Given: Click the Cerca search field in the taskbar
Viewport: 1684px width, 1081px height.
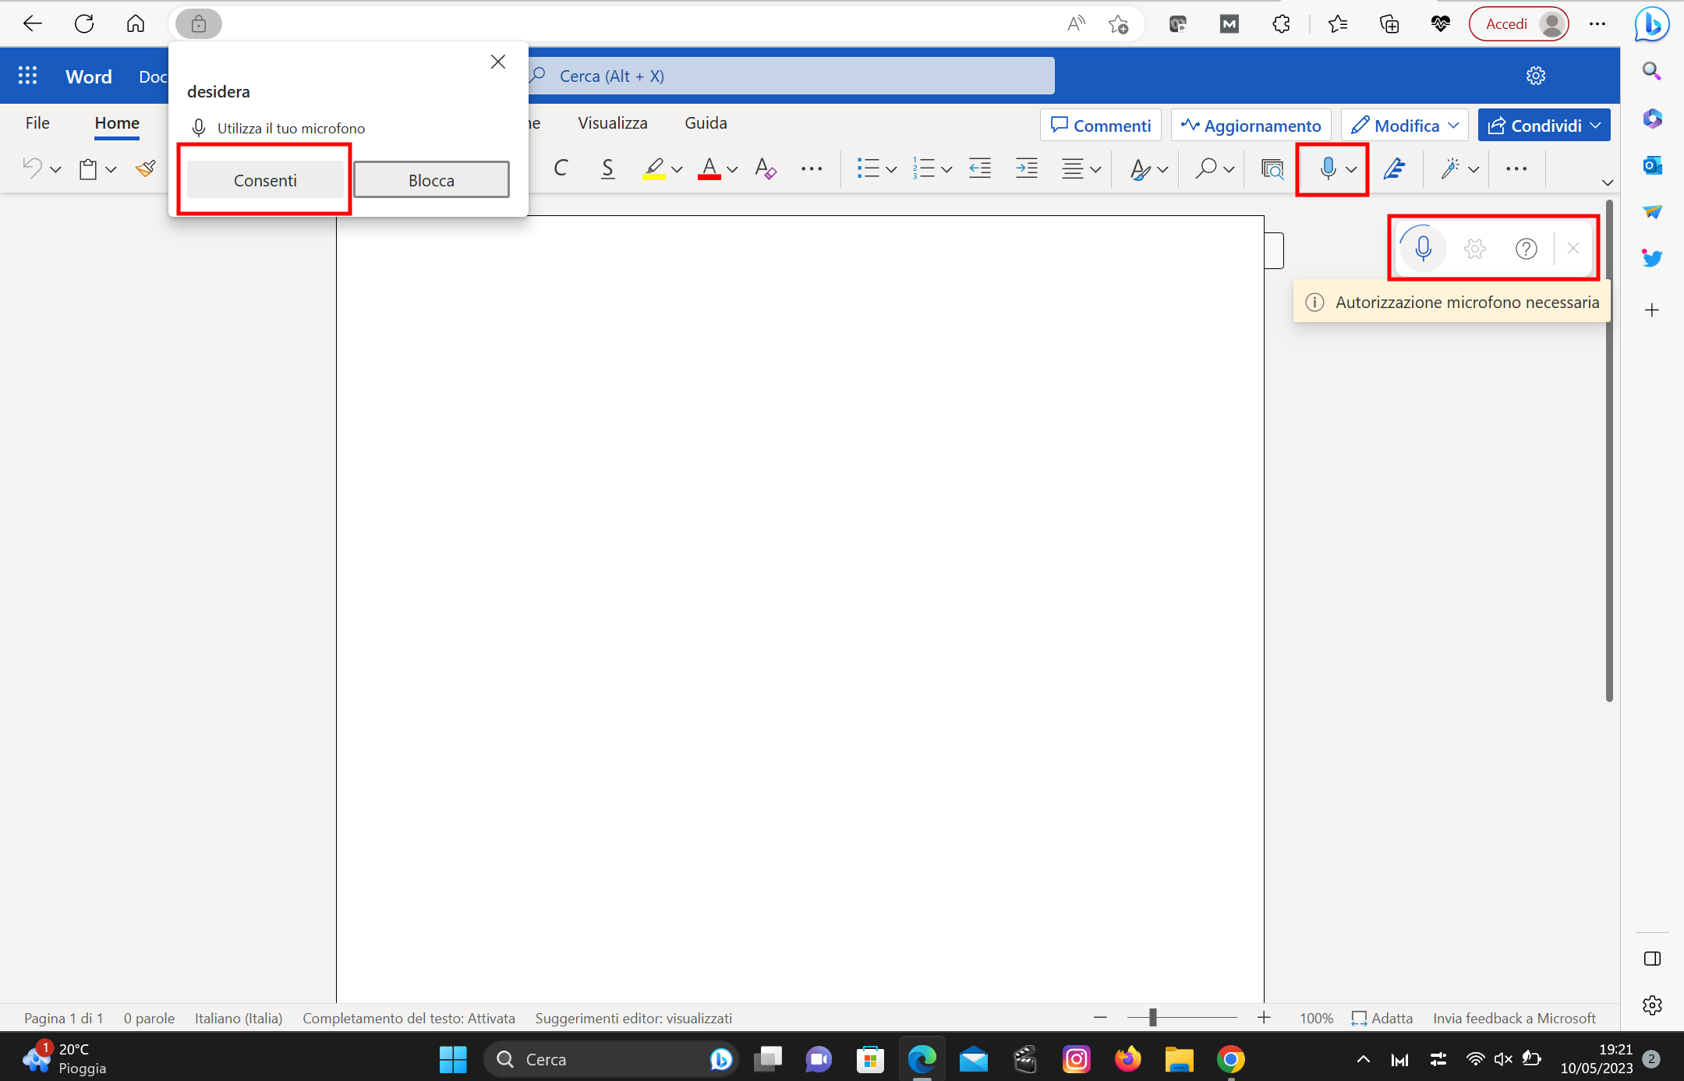Looking at the screenshot, I should (x=612, y=1058).
